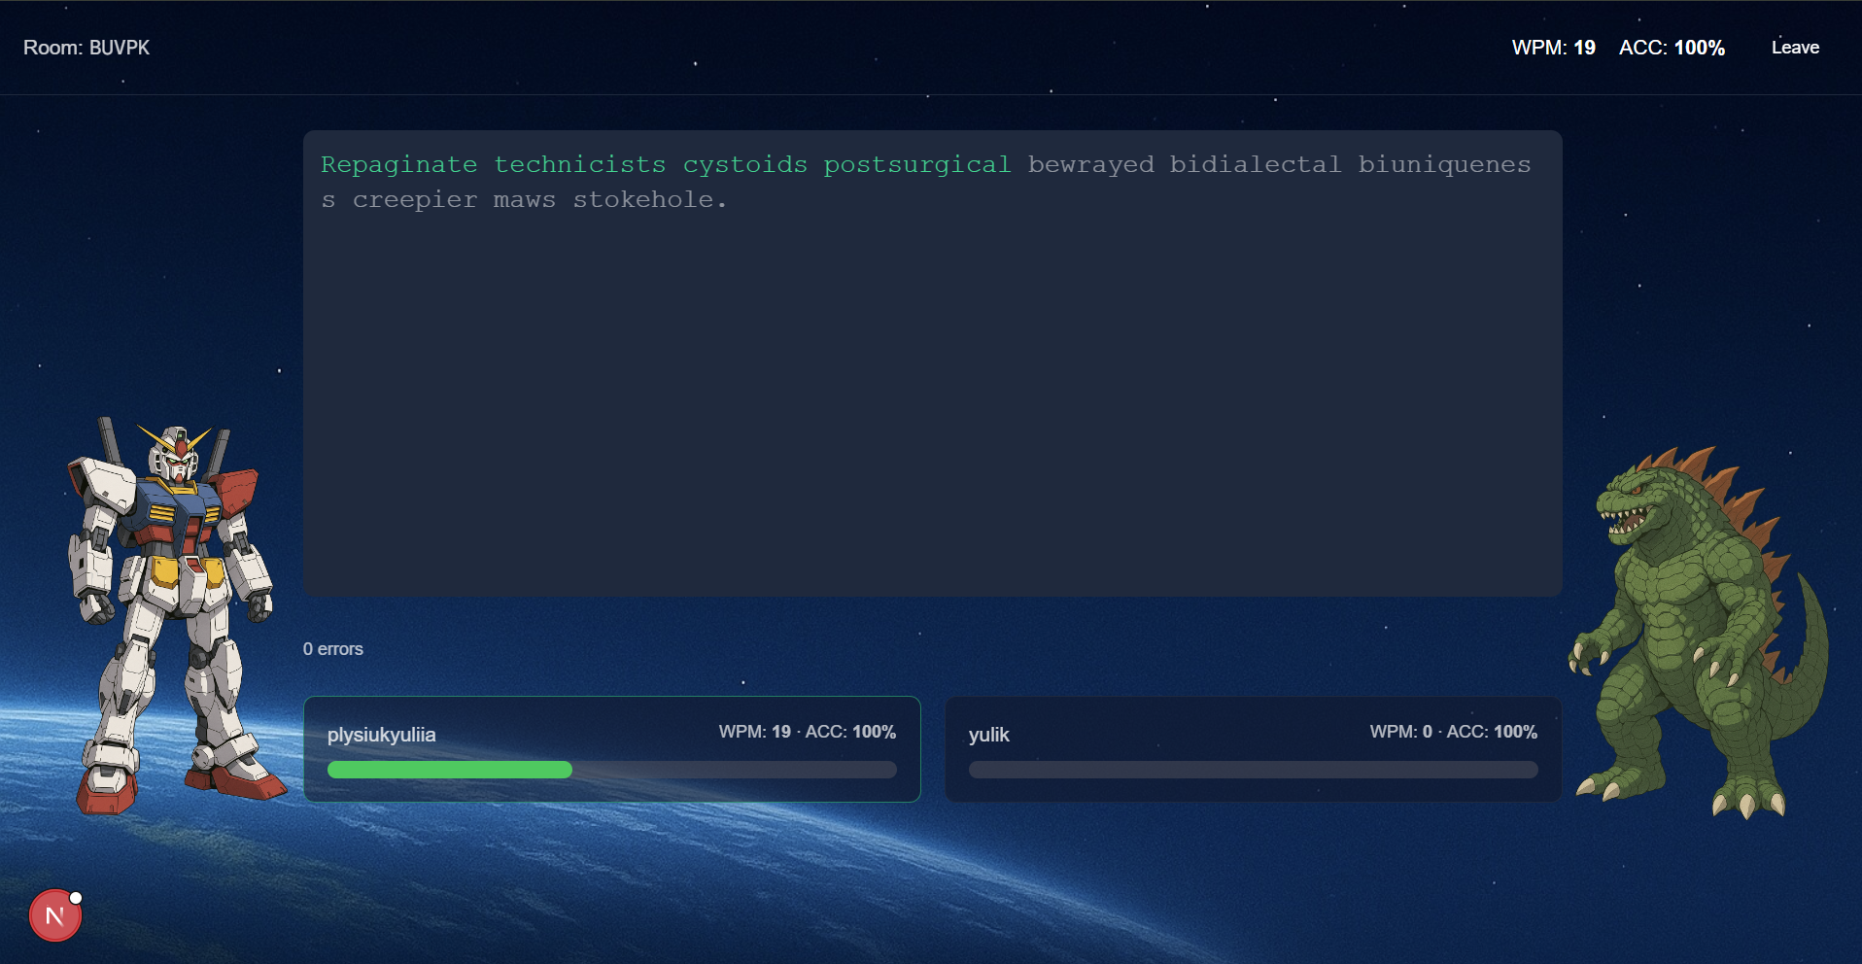
Task: Click yulik's WPM: 0 · ACC: 100% stats
Action: tap(1454, 732)
